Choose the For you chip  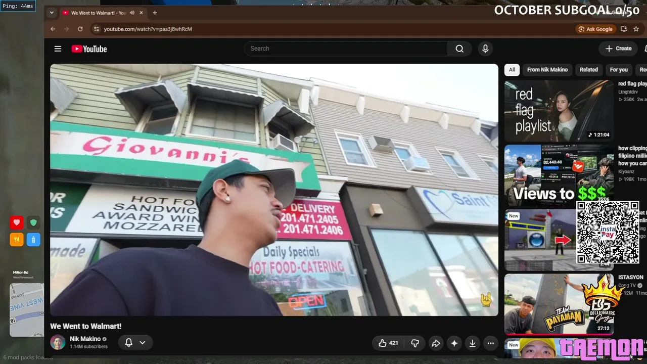619,70
